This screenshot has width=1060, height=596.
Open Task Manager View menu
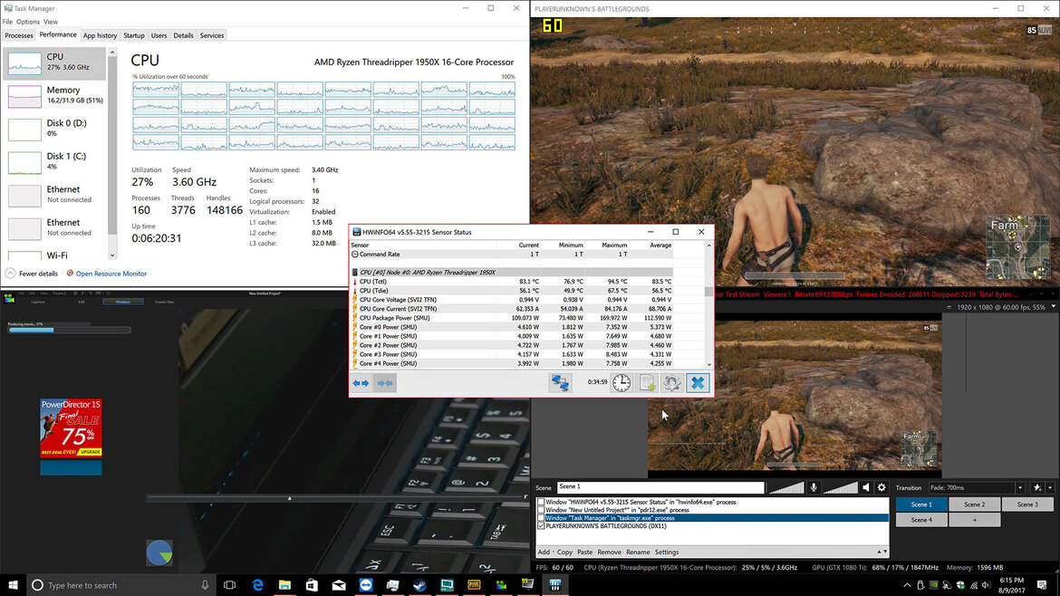tap(51, 22)
